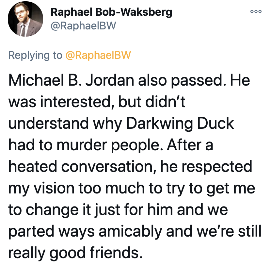Open the orange @RaphaelBW reply mention

98,55
